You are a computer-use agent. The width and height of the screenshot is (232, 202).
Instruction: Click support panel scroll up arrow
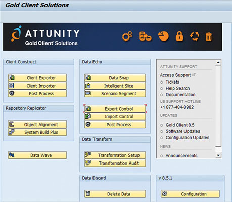[x=218, y=62]
